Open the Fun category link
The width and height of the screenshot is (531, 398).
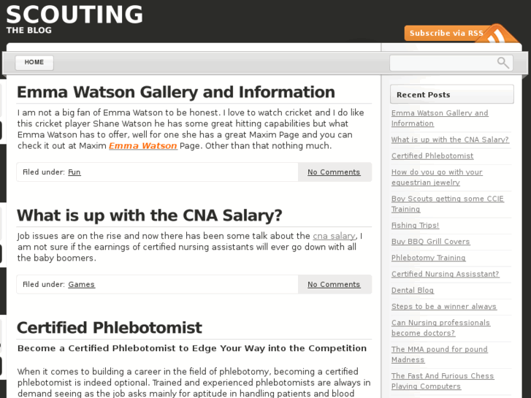(74, 172)
